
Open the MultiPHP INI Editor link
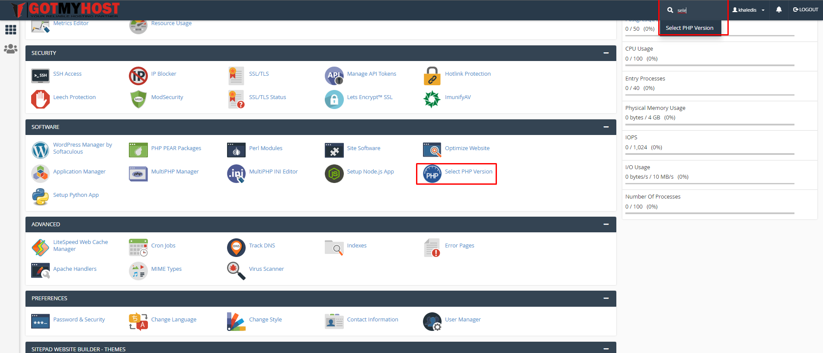click(x=273, y=172)
